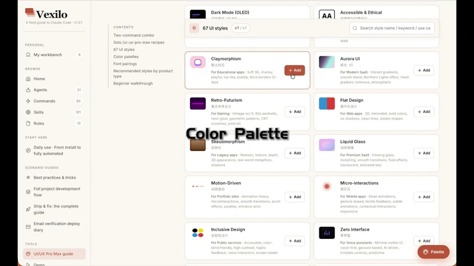This screenshot has height=266, width=474.
Task: Click Skeuomorphism brown thumbnail
Action: [x=198, y=145]
